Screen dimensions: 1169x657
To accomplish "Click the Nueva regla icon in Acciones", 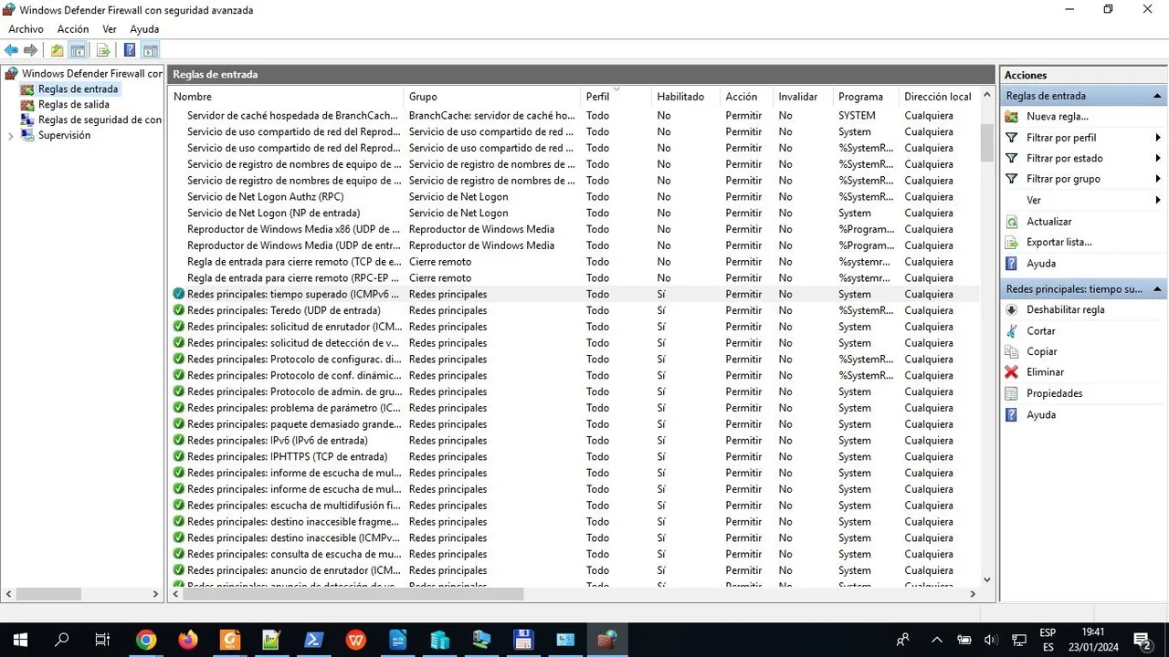I will [1011, 116].
